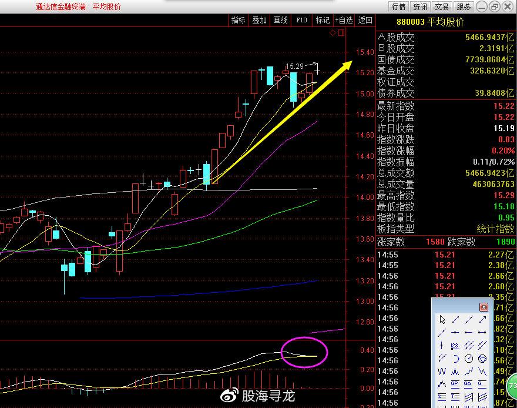Open the 指标 indicator menu

click(x=238, y=20)
